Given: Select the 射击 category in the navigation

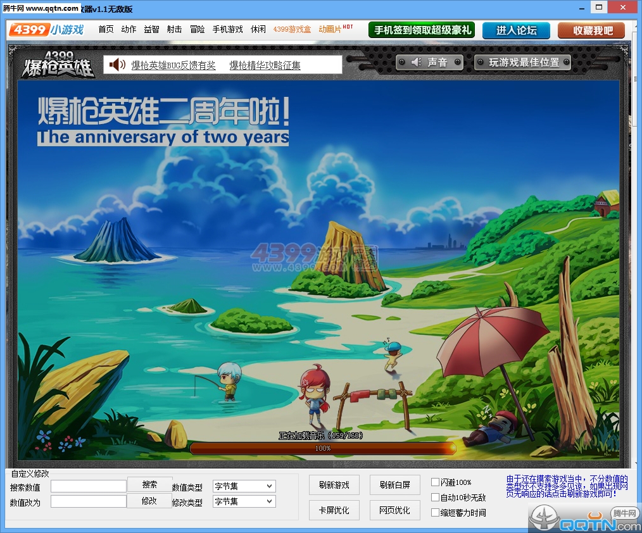Looking at the screenshot, I should tap(174, 30).
